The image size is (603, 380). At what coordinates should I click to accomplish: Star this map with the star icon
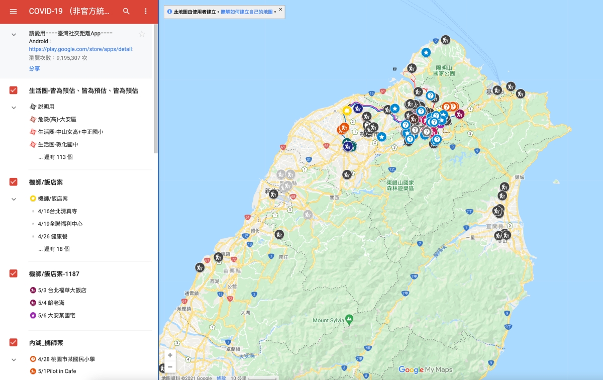pyautogui.click(x=142, y=34)
